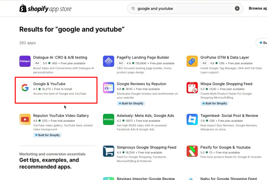Click the Wixpa Google Shopping Feed icon

(192, 88)
